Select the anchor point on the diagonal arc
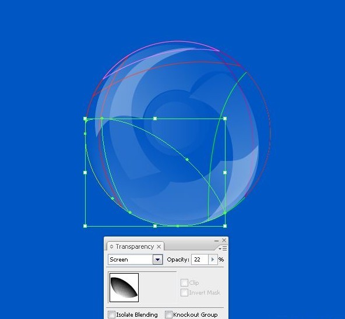The image size is (345, 319). 187,159
